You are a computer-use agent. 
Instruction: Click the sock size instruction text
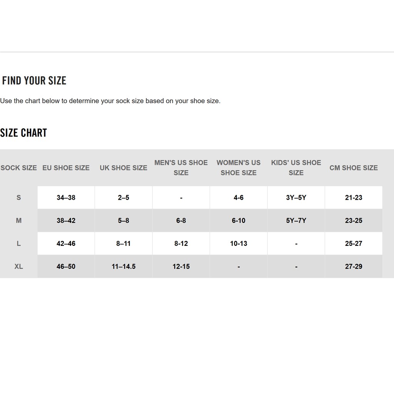pyautogui.click(x=110, y=101)
